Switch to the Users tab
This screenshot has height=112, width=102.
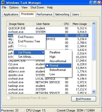click(76, 14)
